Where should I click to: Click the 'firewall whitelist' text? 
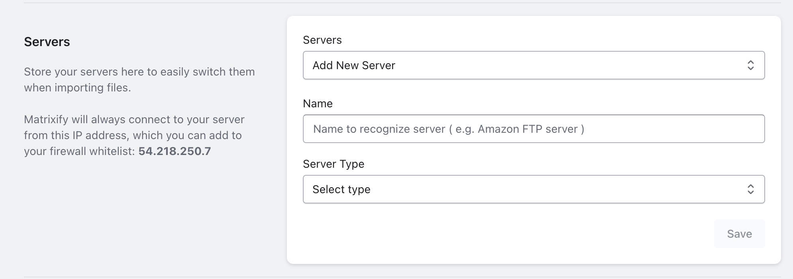92,151
